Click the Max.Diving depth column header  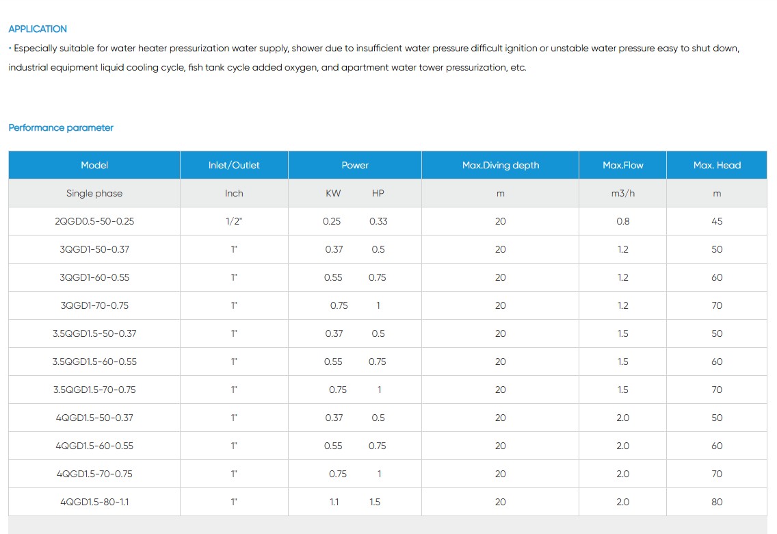(x=501, y=165)
